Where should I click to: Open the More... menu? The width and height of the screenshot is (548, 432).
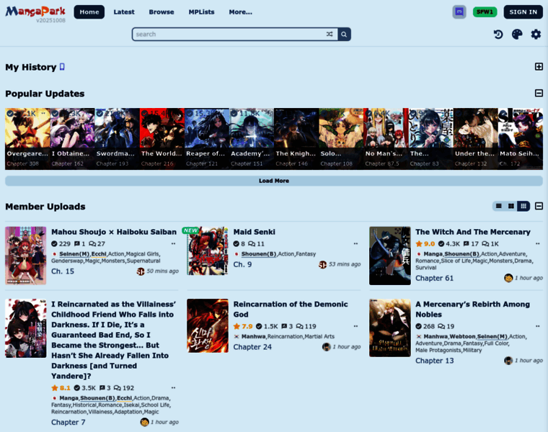point(240,12)
